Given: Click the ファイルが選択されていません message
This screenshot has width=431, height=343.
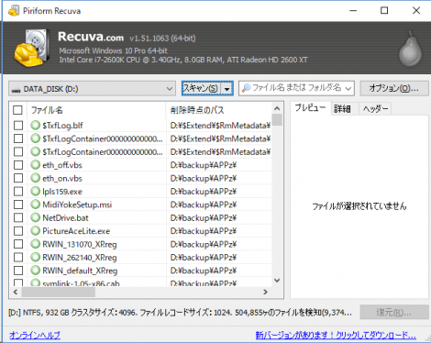Looking at the screenshot, I should coord(359,206).
